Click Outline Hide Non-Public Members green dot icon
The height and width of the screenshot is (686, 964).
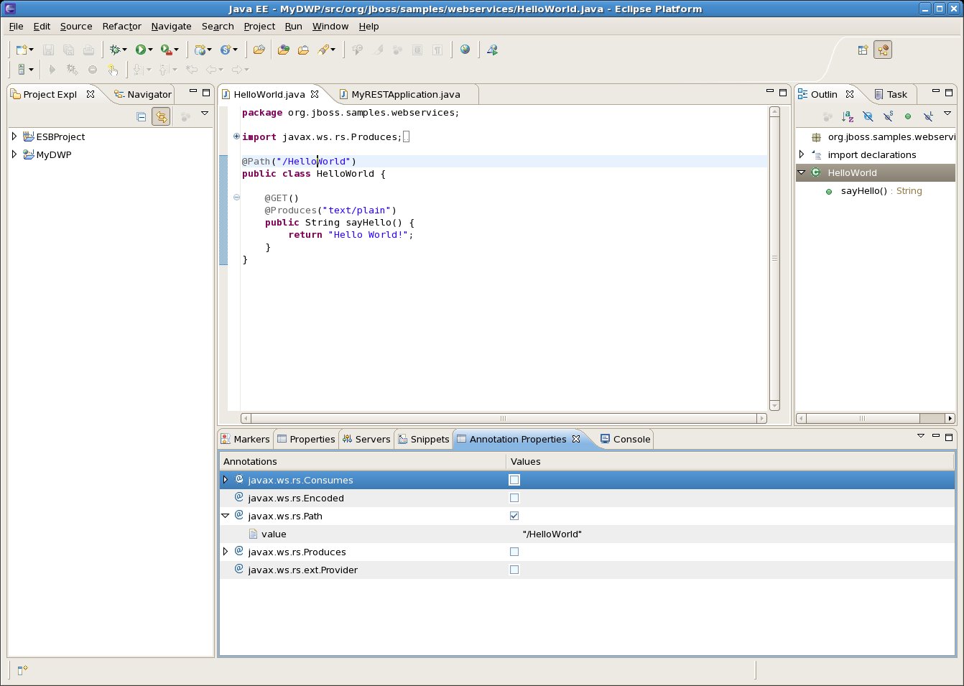(908, 116)
